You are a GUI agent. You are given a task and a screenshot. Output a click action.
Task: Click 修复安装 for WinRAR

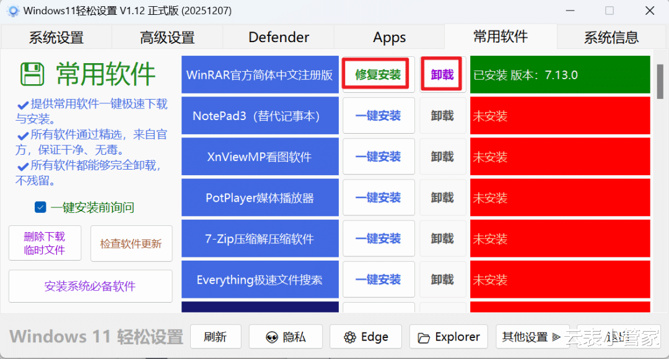378,75
